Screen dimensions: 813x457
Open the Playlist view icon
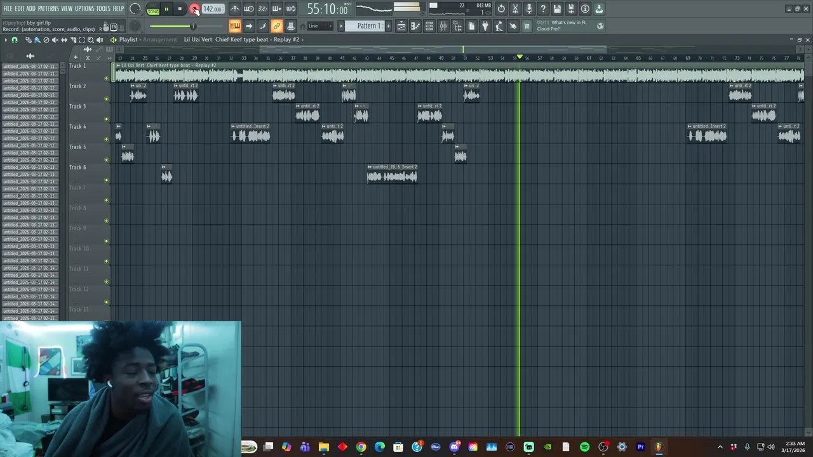[x=401, y=26]
